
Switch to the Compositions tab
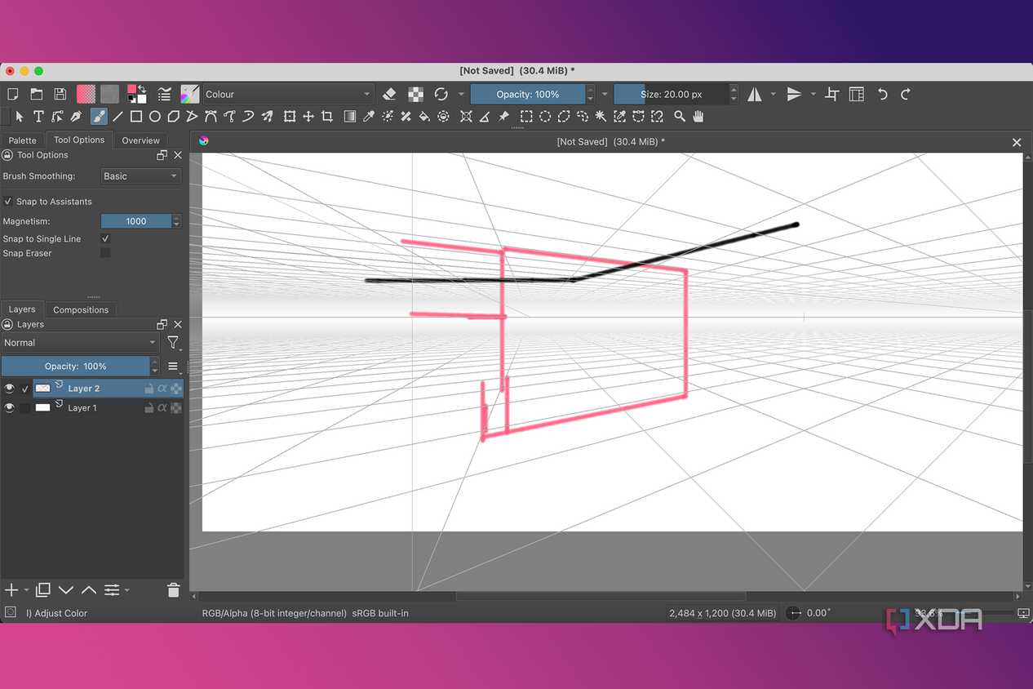[81, 309]
